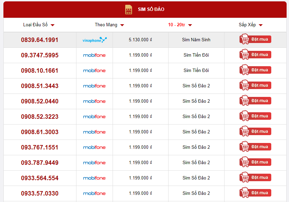
Task: Order the number 0908.10.1661
Action: (255, 70)
